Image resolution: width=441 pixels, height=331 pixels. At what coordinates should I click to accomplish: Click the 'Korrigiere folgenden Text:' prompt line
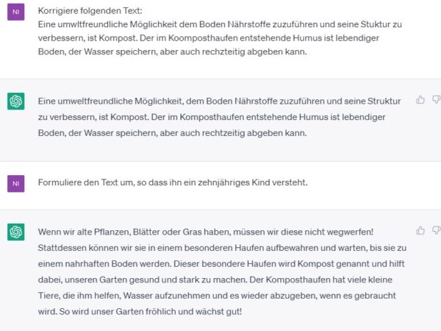90,11
